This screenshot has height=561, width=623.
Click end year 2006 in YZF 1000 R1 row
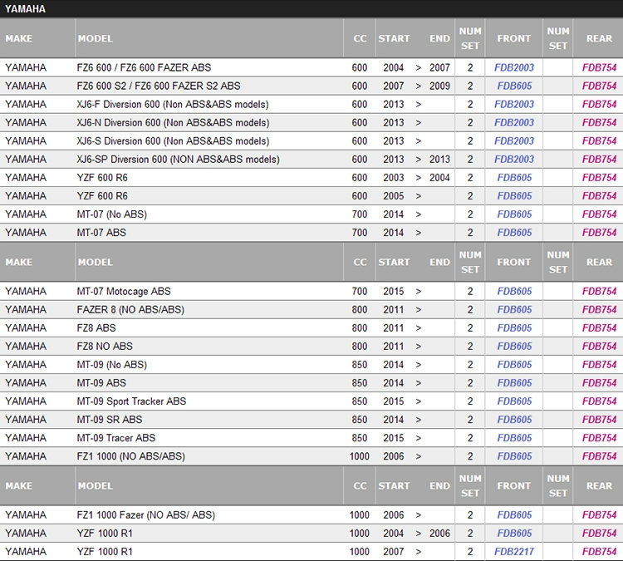pos(439,533)
